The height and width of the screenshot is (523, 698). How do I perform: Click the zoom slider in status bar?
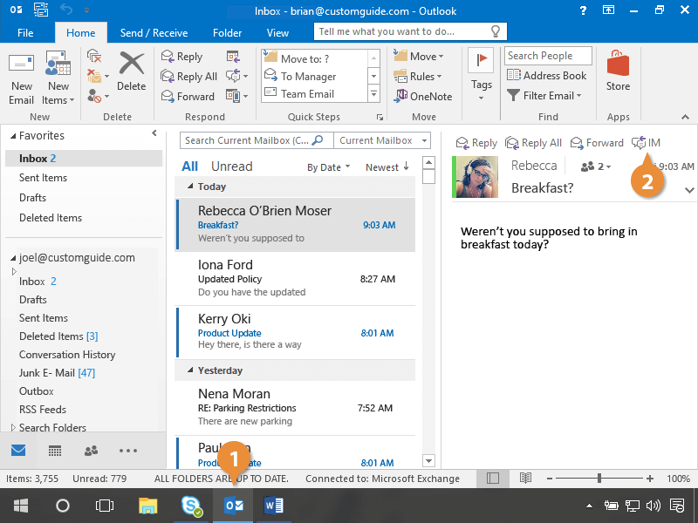coord(599,479)
